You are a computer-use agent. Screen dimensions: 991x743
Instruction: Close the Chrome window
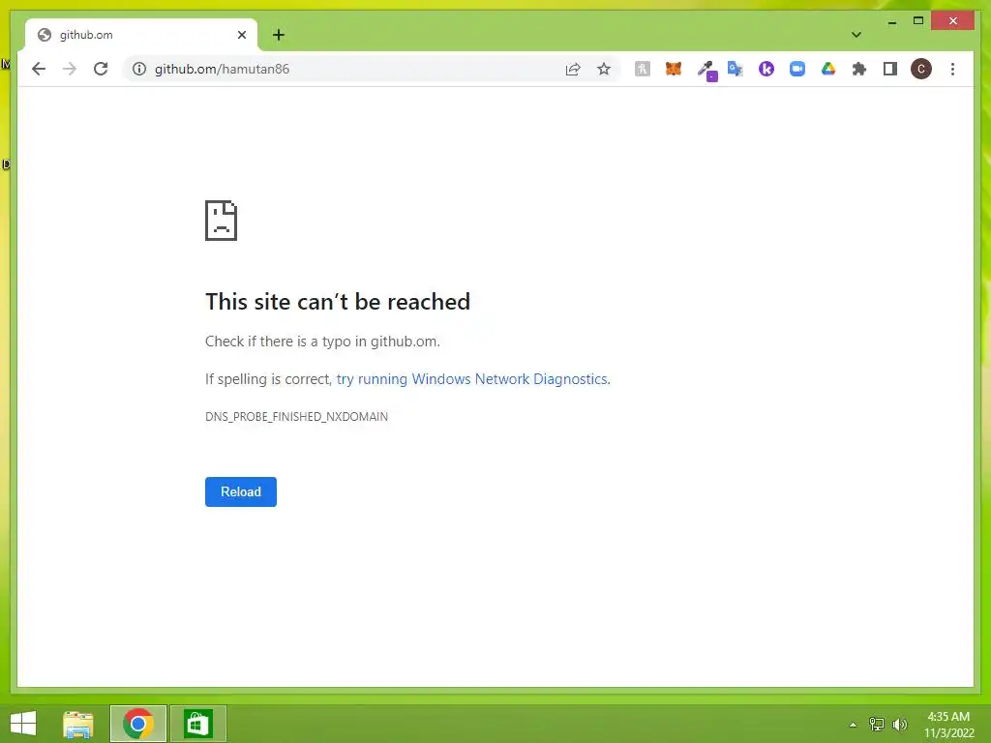953,21
